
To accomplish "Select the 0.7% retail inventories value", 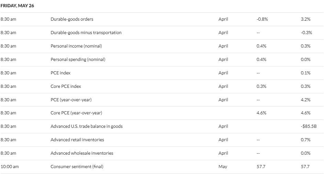I will point(305,140).
